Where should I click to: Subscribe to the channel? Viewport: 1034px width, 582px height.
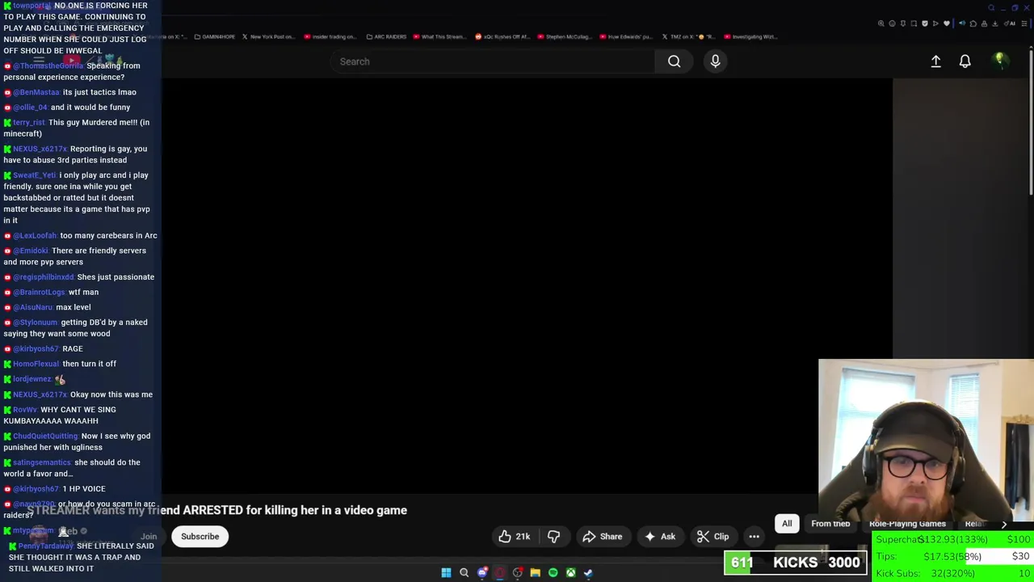click(x=200, y=537)
